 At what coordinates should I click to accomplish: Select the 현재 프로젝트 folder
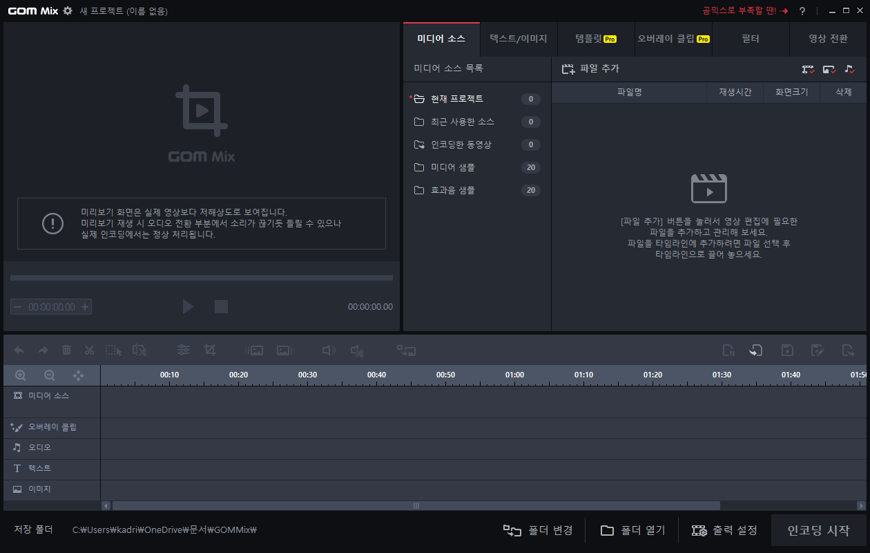(x=477, y=99)
